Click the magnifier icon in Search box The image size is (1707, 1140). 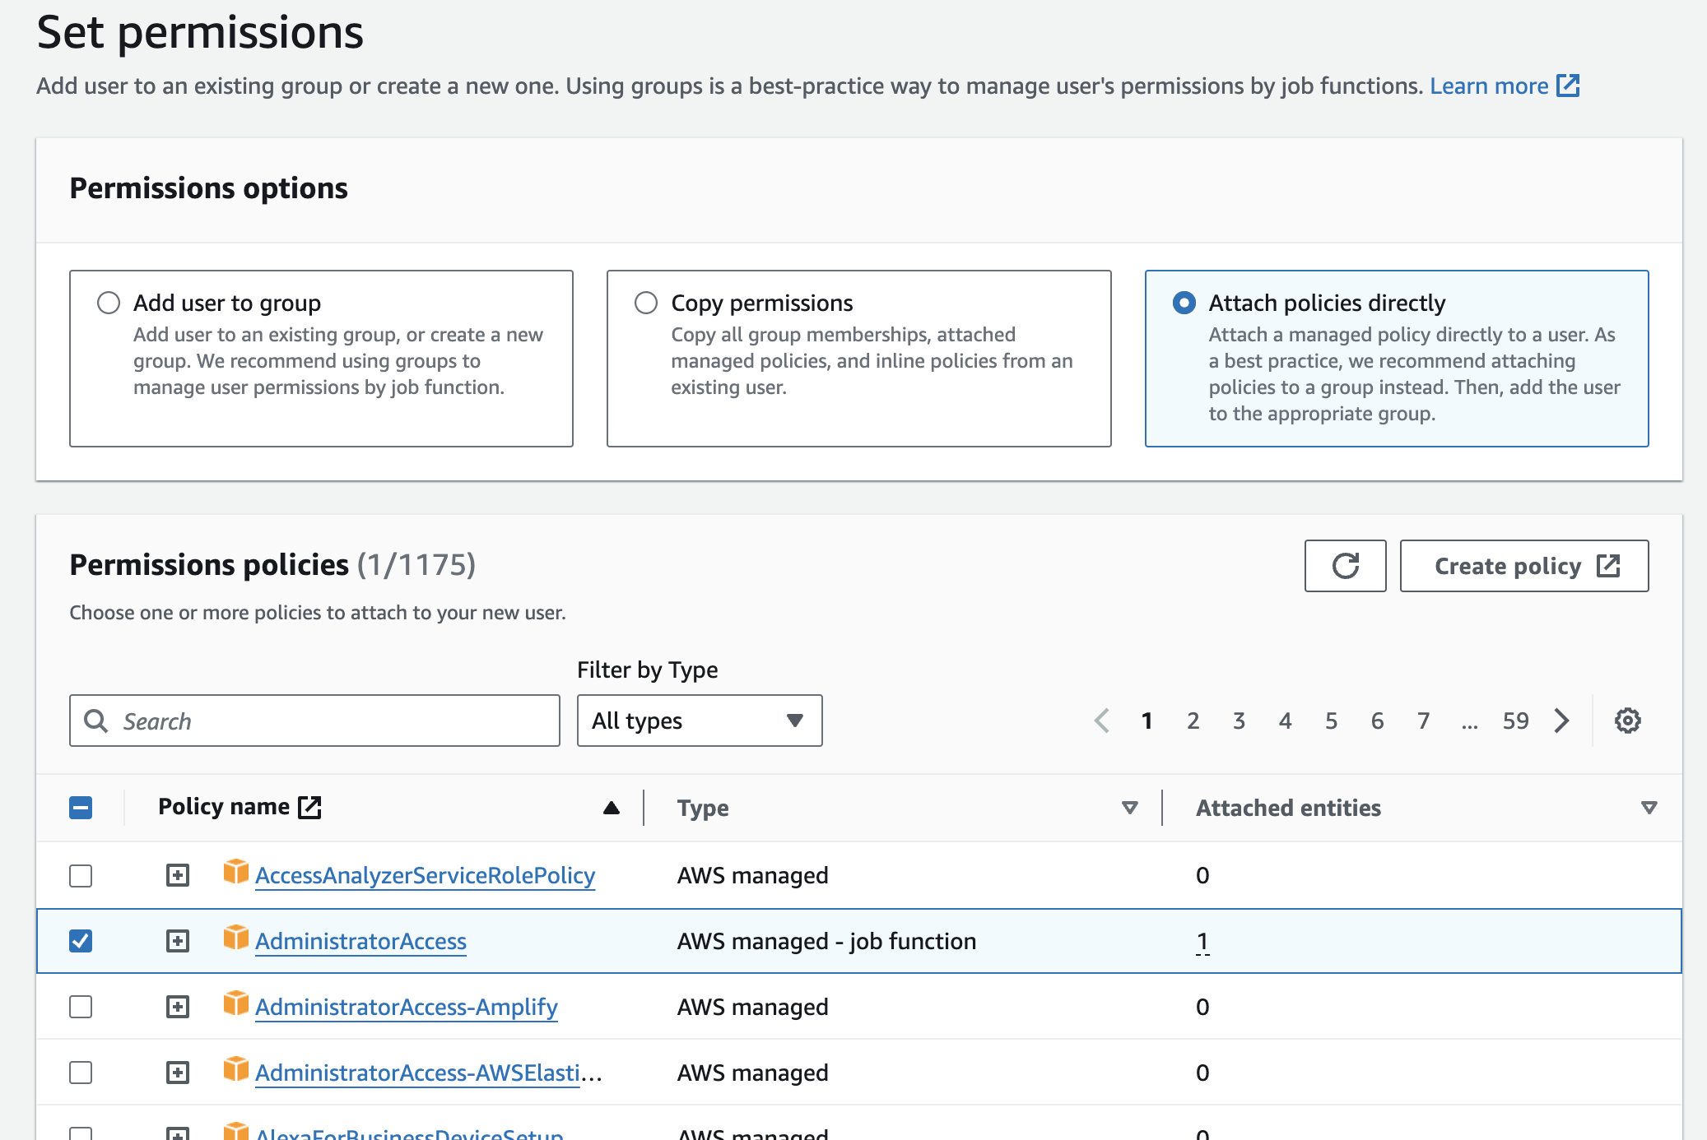96,721
